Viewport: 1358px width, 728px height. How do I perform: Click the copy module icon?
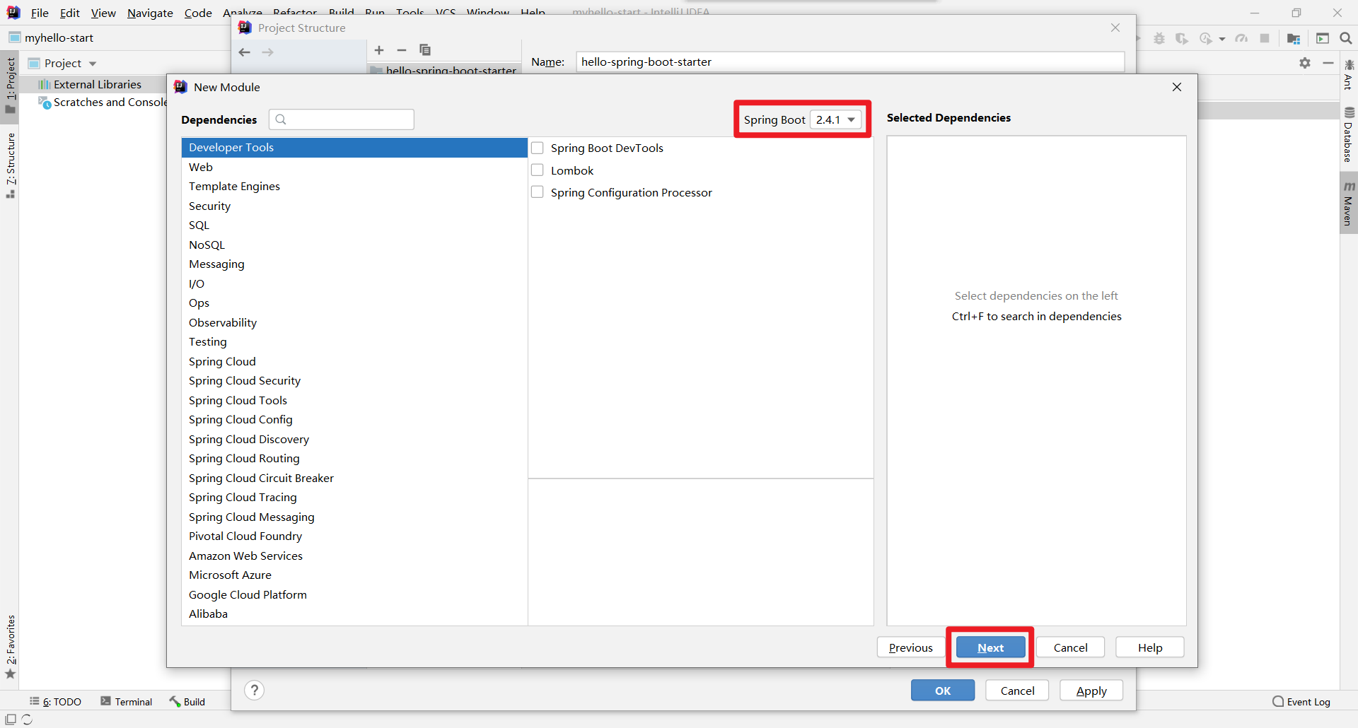[425, 50]
